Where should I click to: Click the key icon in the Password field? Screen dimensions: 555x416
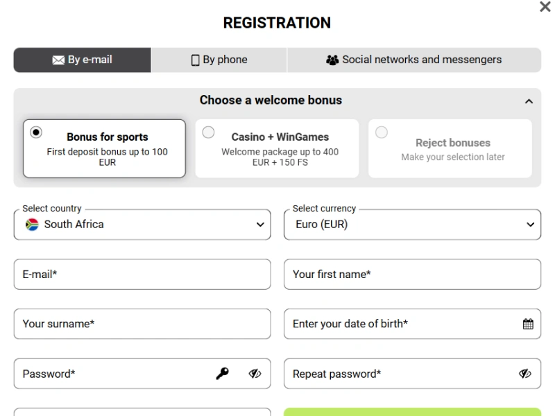224,373
